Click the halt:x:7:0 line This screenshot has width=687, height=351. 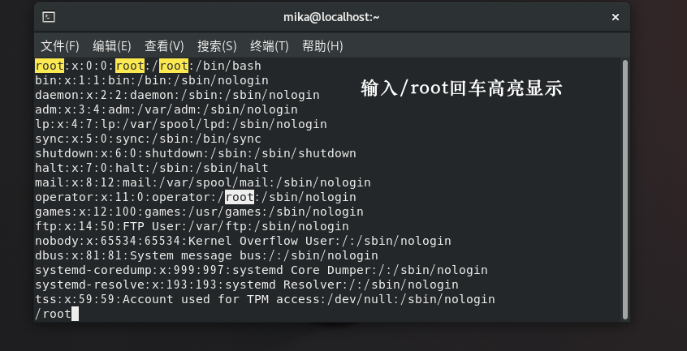(x=152, y=168)
